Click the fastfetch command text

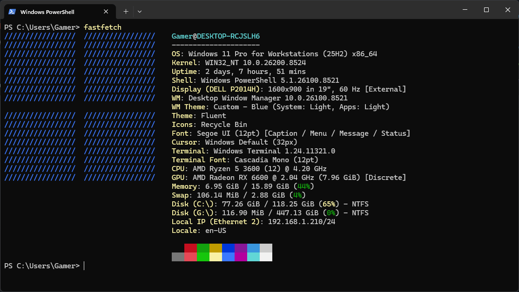click(102, 27)
